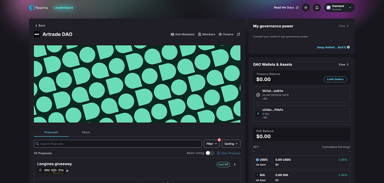This screenshot has height=183, width=384.
Task: Click Add Metadata
Action: pos(183,34)
